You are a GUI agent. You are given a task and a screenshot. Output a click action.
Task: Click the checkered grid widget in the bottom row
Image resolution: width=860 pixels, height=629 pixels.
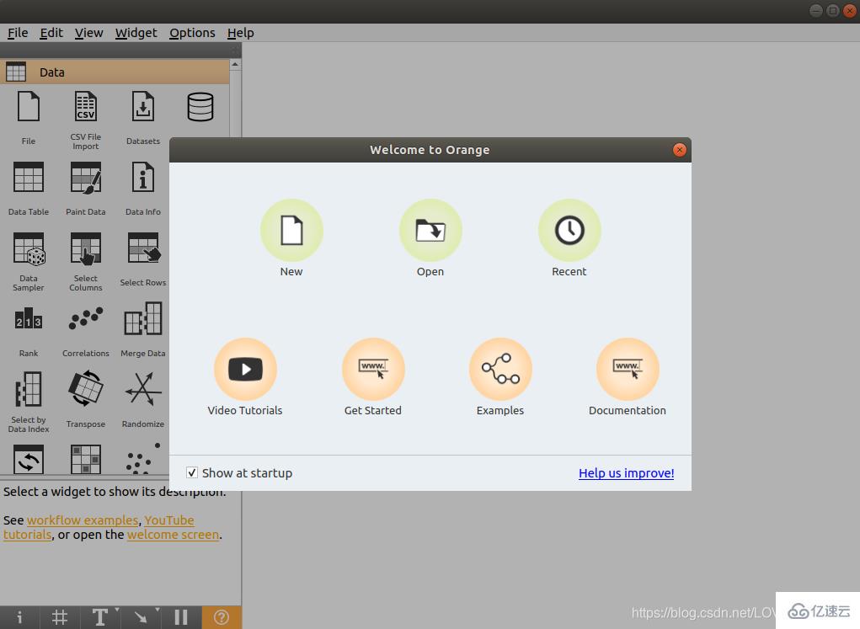86,460
